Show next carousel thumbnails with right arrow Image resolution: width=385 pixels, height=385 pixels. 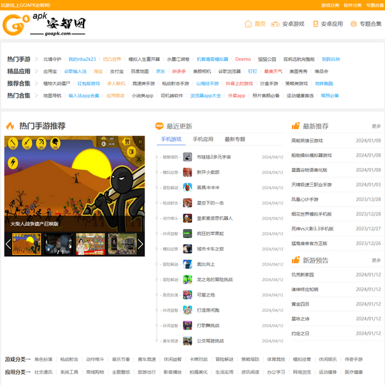141,244
